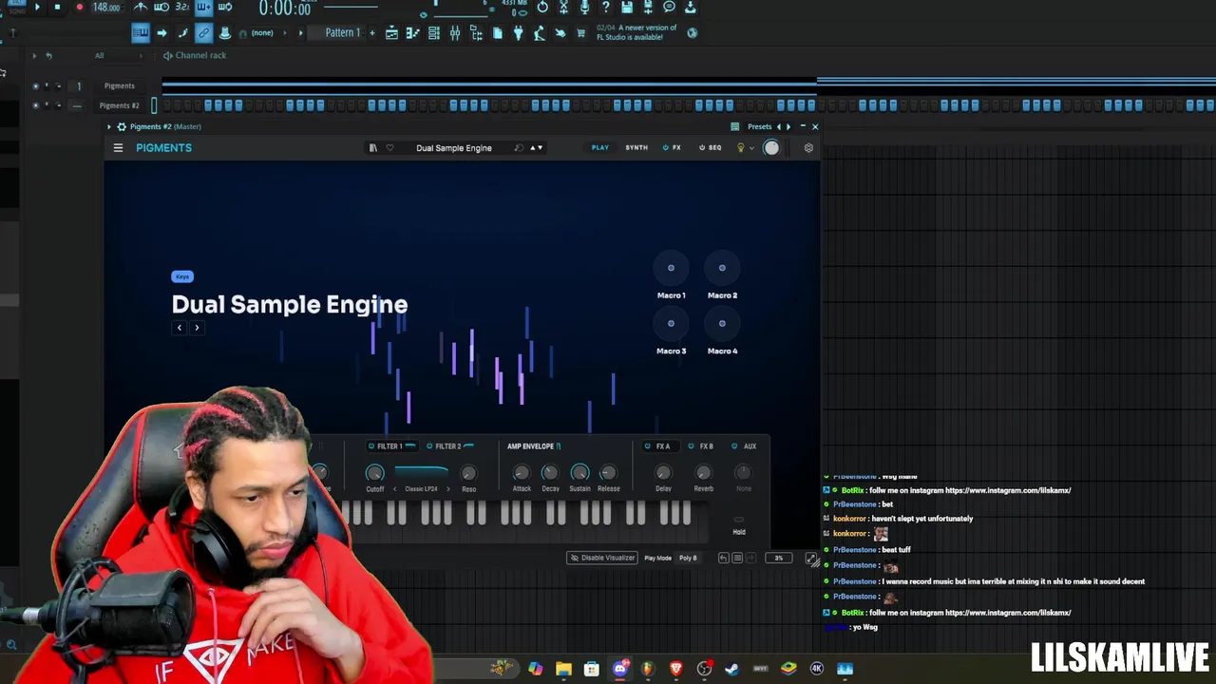This screenshot has height=684, width=1216.
Task: Go to previous preset arrow under title
Action: [180, 328]
